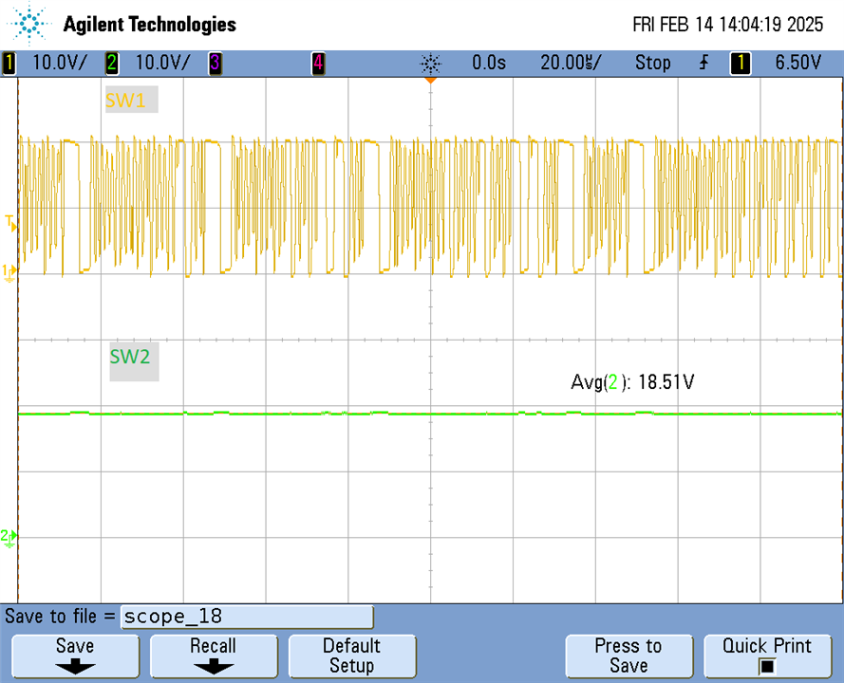The image size is (844, 683).
Task: Select channel 4 pink indicator
Action: coord(318,63)
